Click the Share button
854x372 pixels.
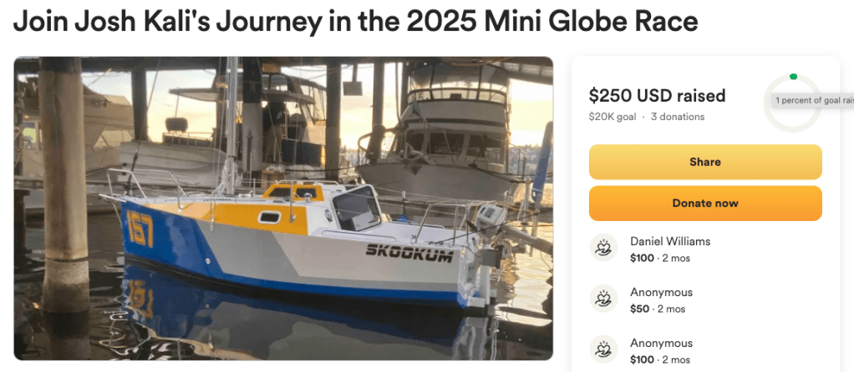[x=705, y=162]
